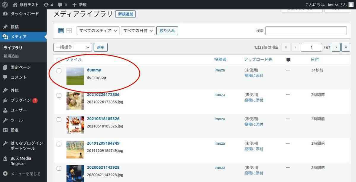Image resolution: width=356 pixels, height=182 pixels.
Task: Open the updates icon showing 4
Action: (46, 4)
